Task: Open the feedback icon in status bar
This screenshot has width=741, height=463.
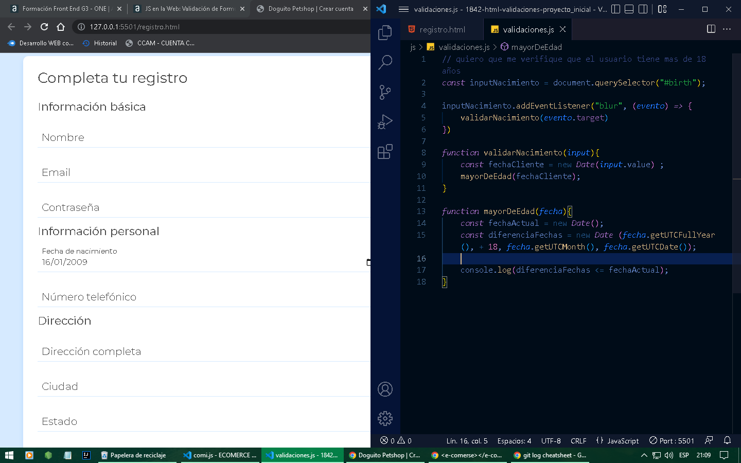Action: (x=709, y=440)
